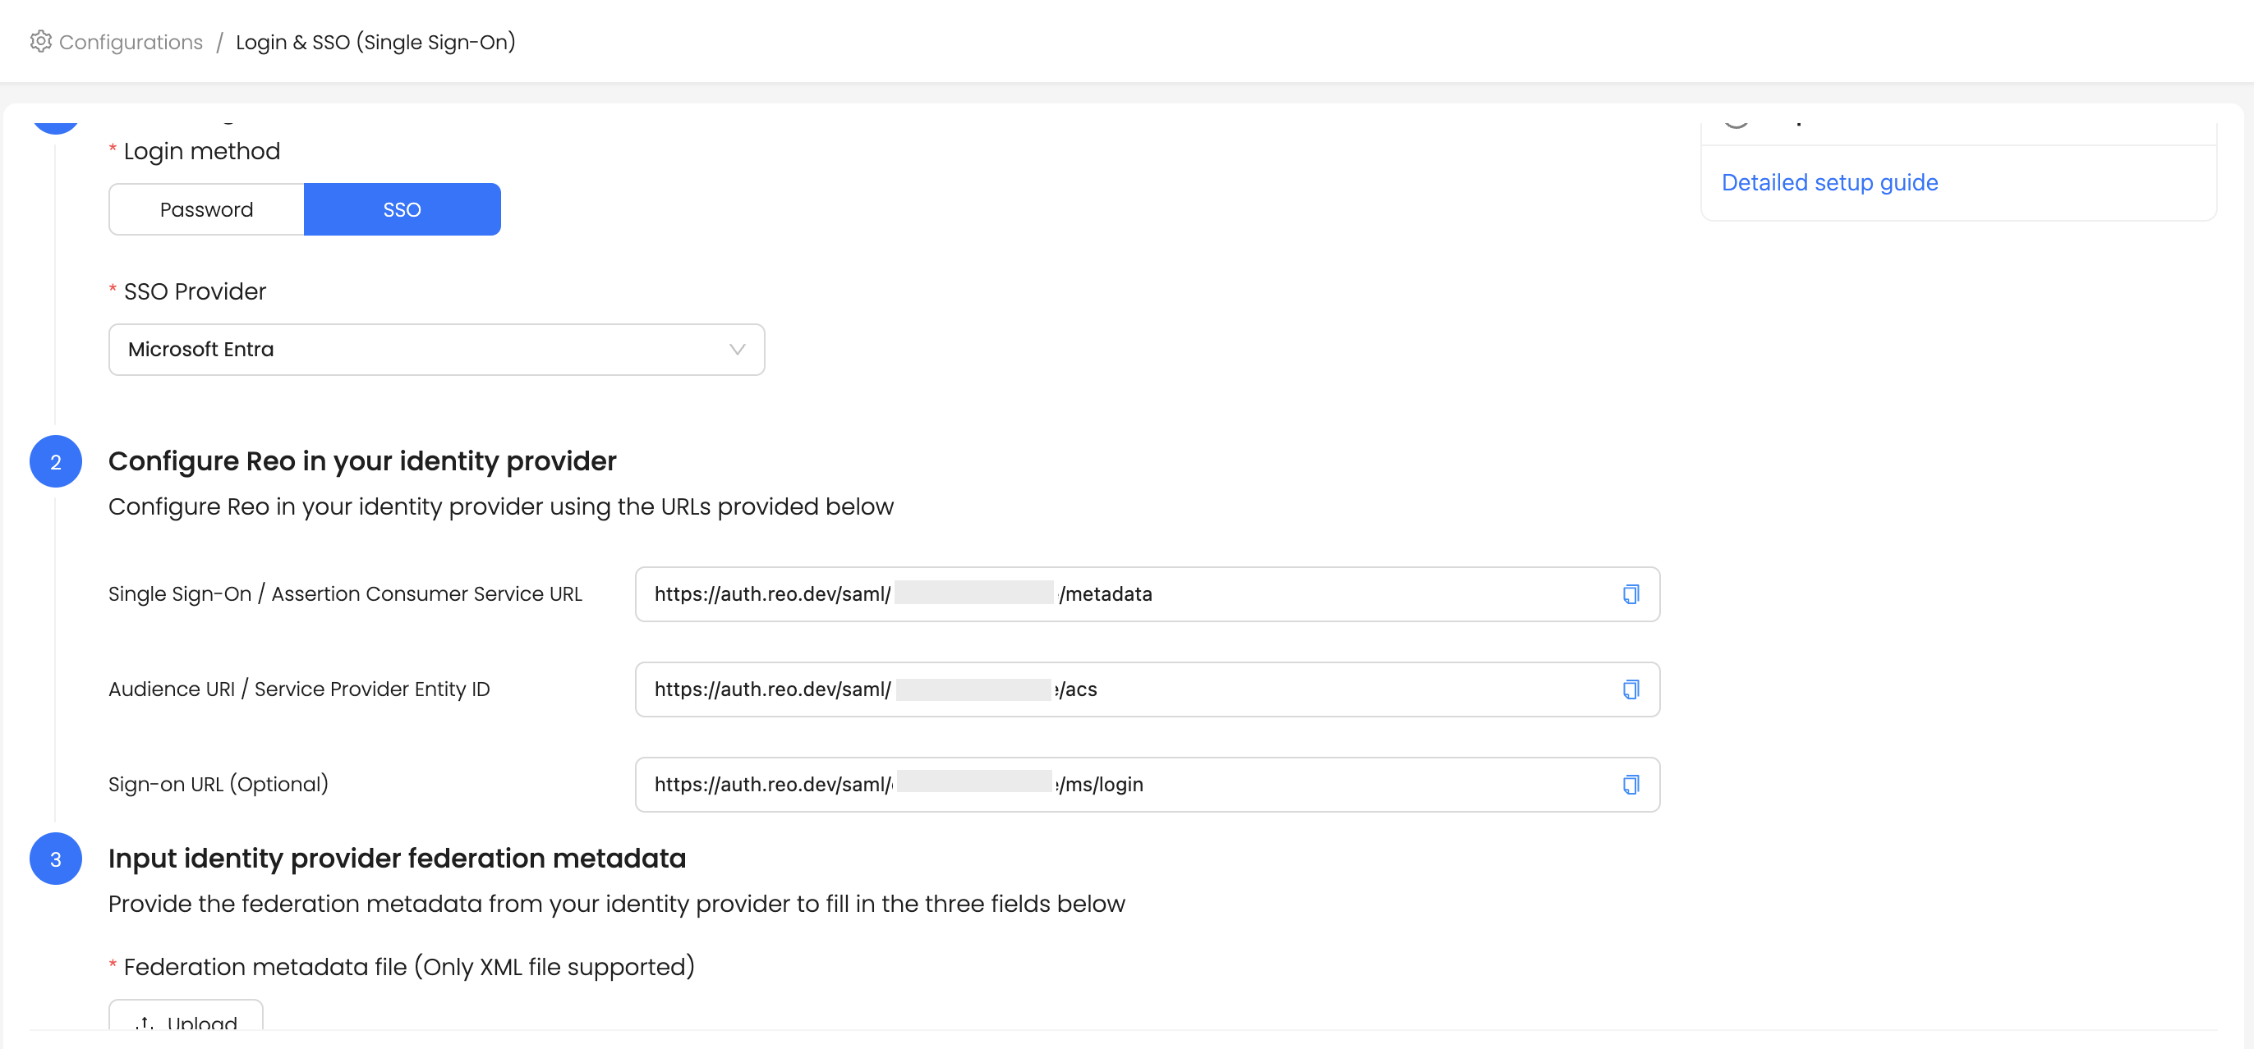Open the Detailed setup guide link
The image size is (2254, 1049).
[x=1828, y=183]
